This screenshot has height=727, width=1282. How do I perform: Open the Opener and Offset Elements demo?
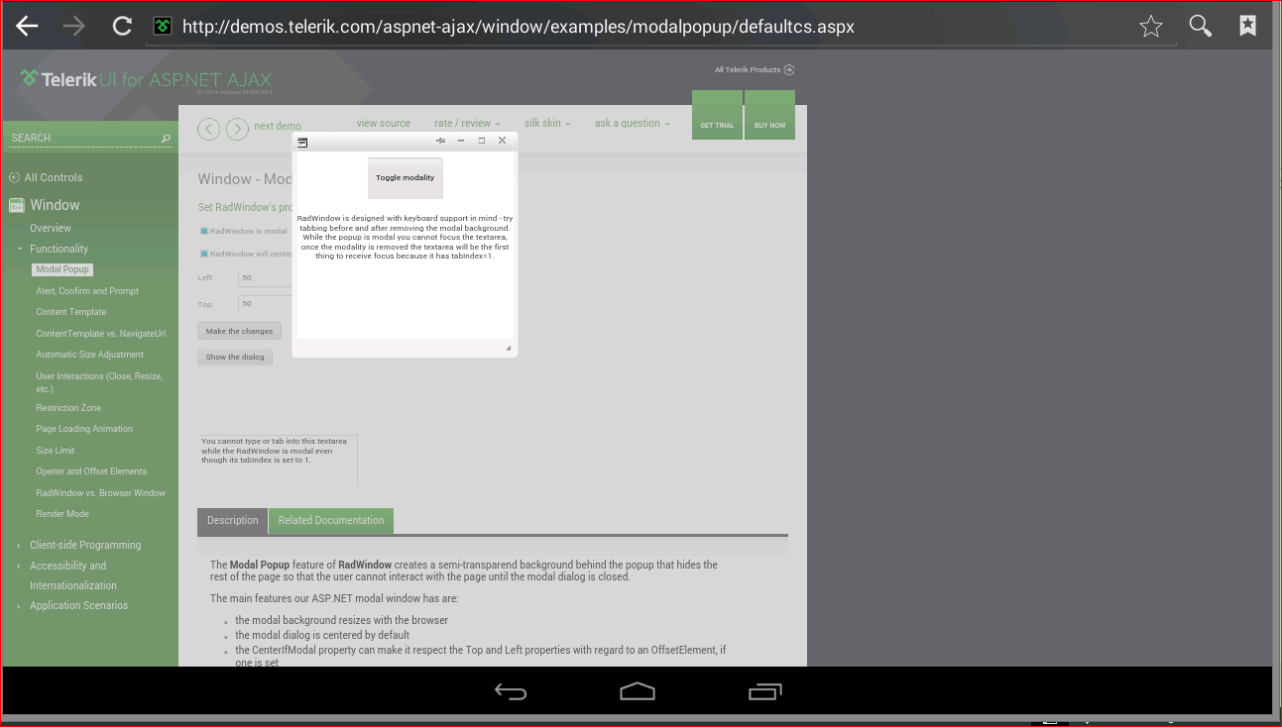91,471
